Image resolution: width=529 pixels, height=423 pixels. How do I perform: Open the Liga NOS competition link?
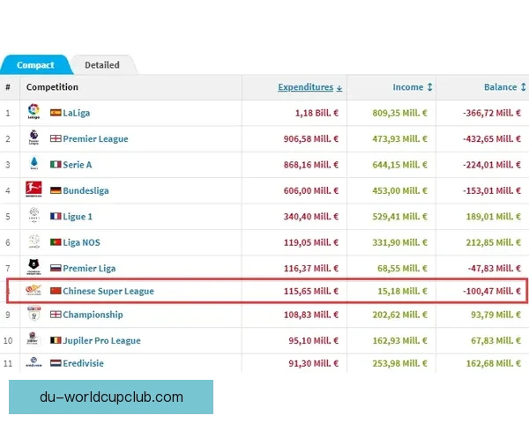pyautogui.click(x=81, y=242)
